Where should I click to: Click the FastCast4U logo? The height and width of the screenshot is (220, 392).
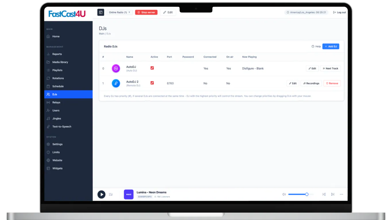tap(67, 13)
